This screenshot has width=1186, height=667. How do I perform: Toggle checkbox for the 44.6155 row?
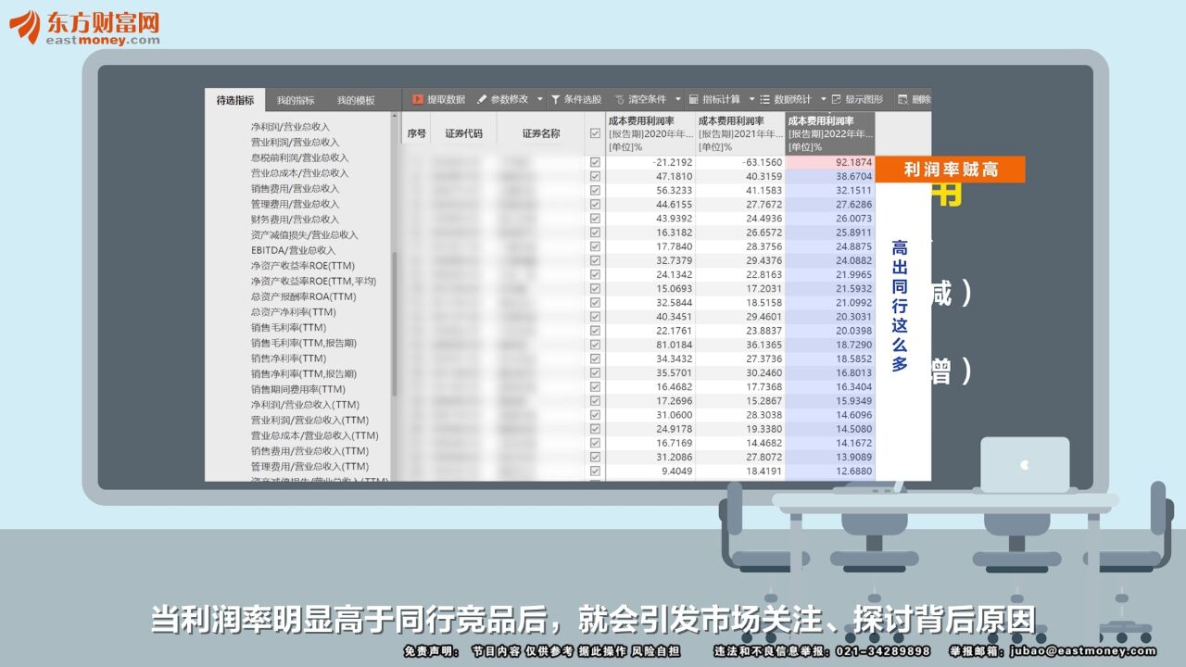[x=595, y=205]
